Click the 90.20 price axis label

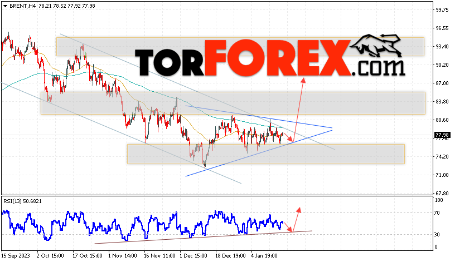(x=442, y=65)
